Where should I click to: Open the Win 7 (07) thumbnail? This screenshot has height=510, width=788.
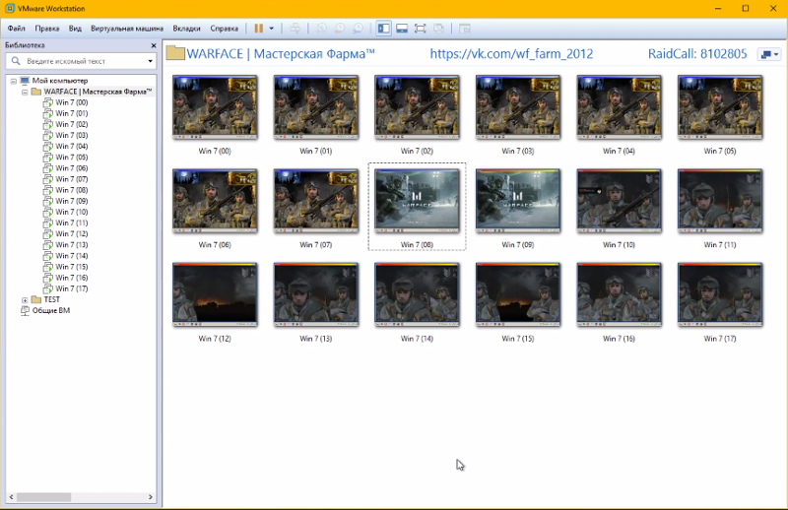[x=315, y=201]
